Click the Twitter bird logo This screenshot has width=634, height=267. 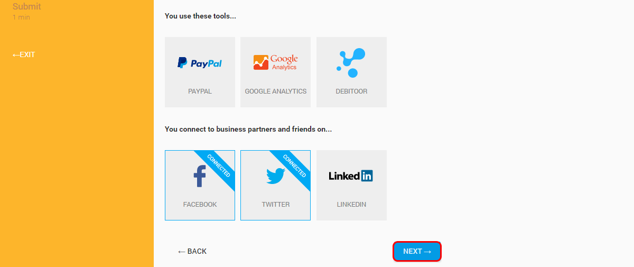click(275, 176)
